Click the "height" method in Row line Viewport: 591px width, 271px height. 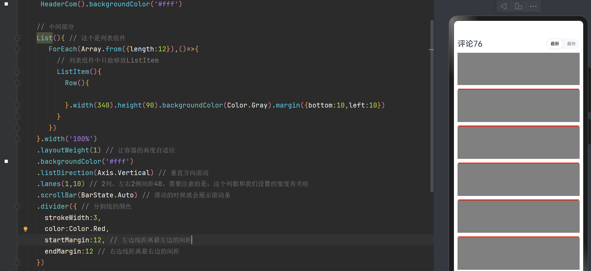(130, 105)
